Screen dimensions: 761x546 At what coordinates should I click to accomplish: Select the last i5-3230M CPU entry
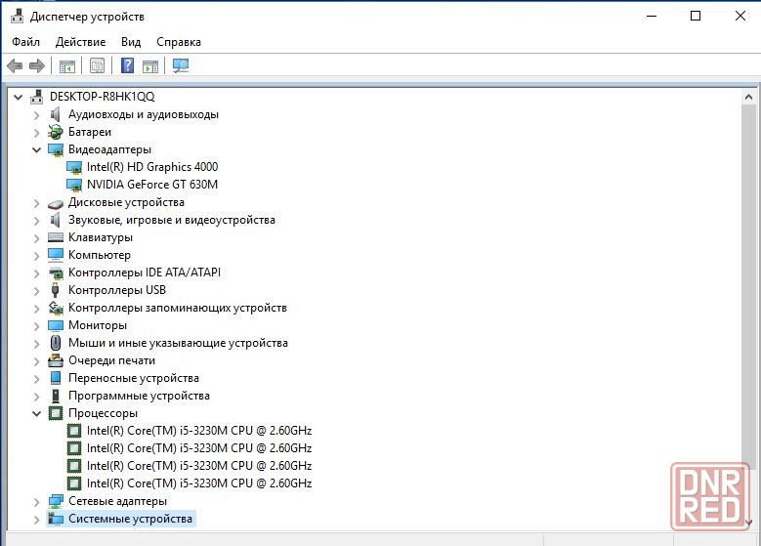pos(199,483)
